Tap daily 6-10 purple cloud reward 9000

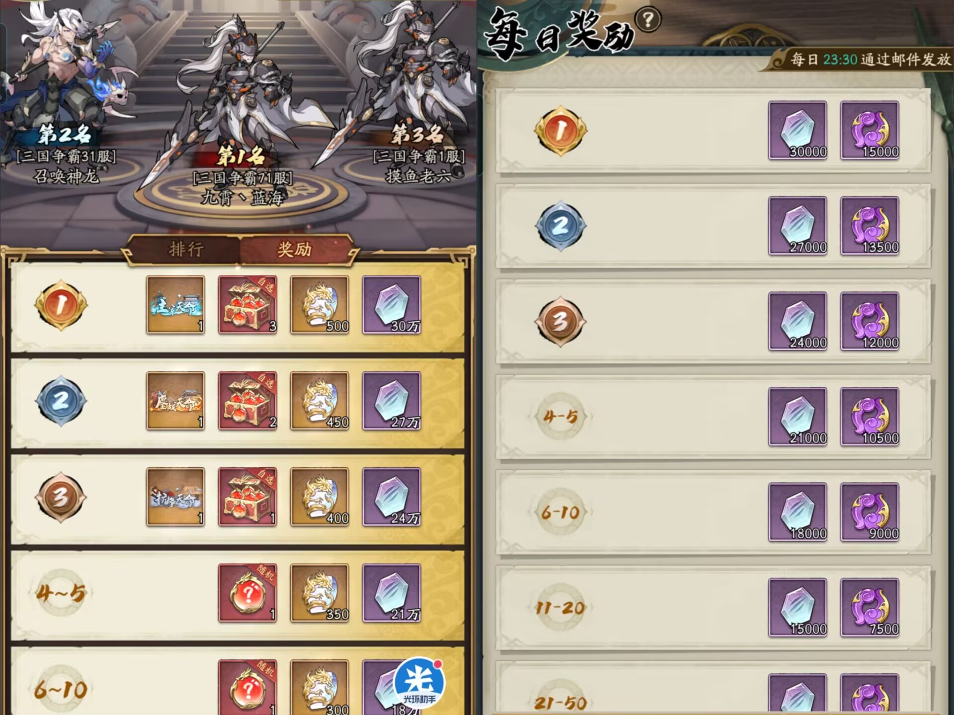point(870,512)
